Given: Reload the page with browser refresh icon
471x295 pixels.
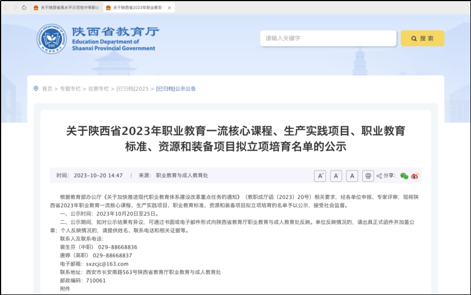Looking at the screenshot, I should [24, 8].
